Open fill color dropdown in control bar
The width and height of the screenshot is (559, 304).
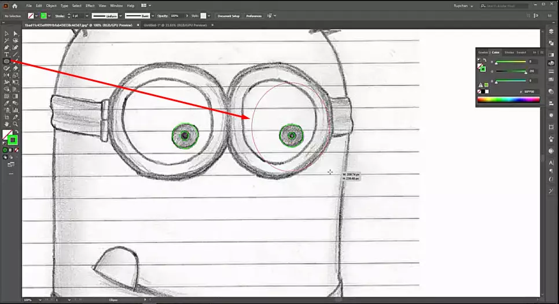click(x=36, y=16)
